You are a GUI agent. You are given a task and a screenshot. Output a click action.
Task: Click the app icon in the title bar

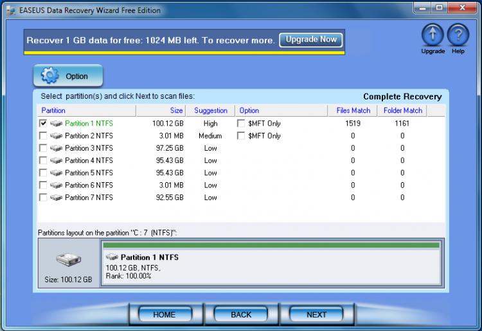click(11, 10)
